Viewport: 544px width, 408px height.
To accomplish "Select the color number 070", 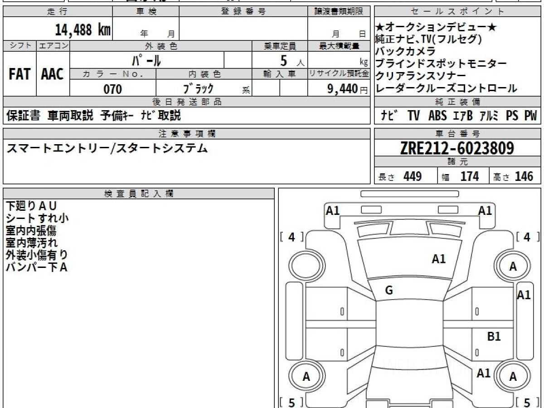I will pyautogui.click(x=113, y=89).
